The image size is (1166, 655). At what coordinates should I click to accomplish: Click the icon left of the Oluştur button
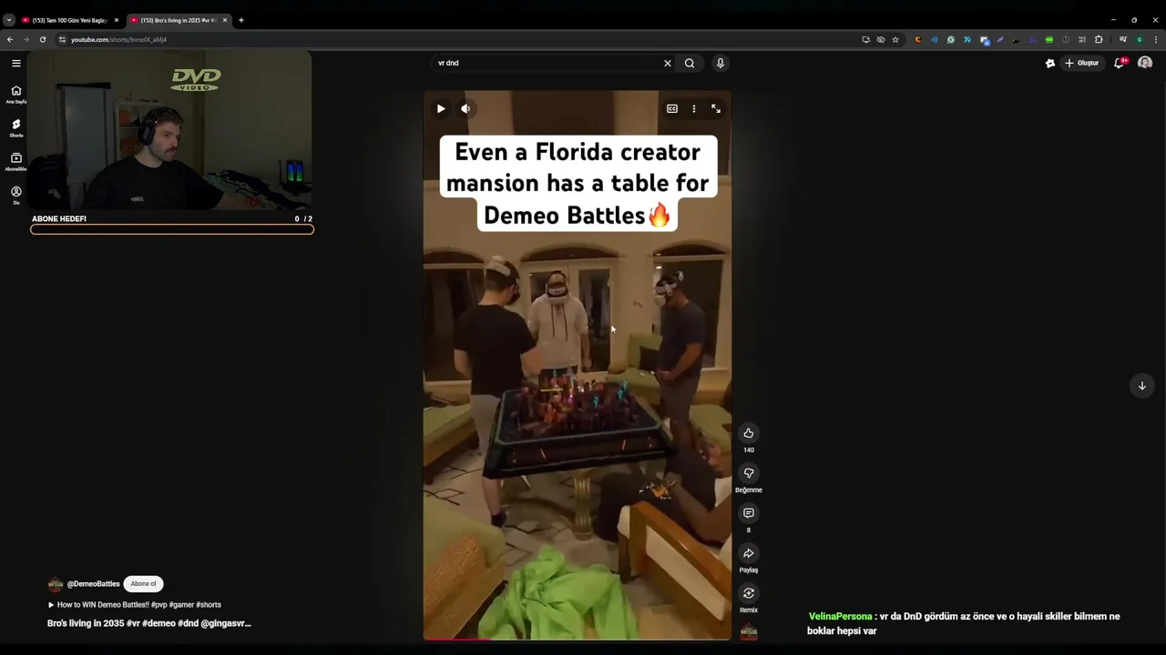[1049, 64]
